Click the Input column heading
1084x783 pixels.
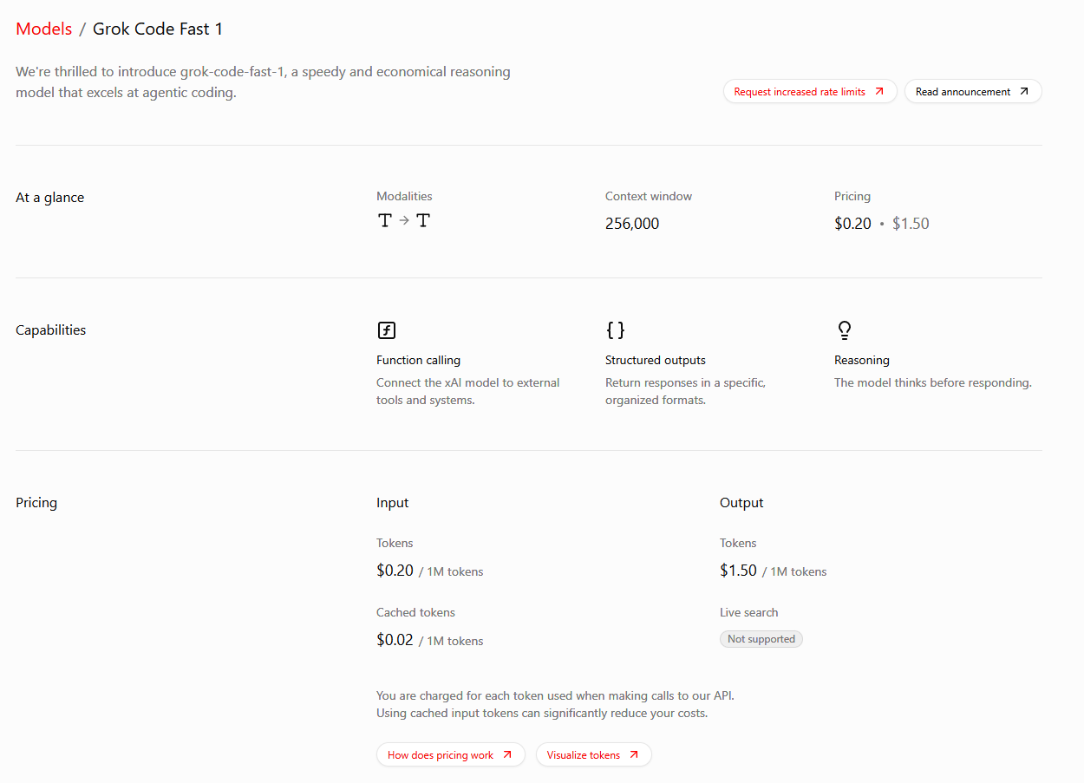point(393,503)
